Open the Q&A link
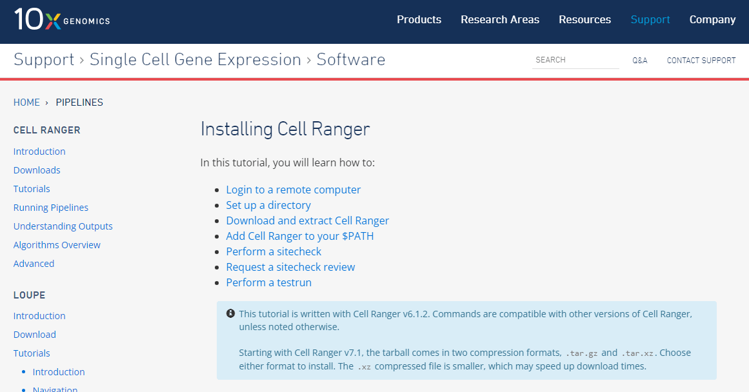The image size is (749, 392). (x=639, y=60)
